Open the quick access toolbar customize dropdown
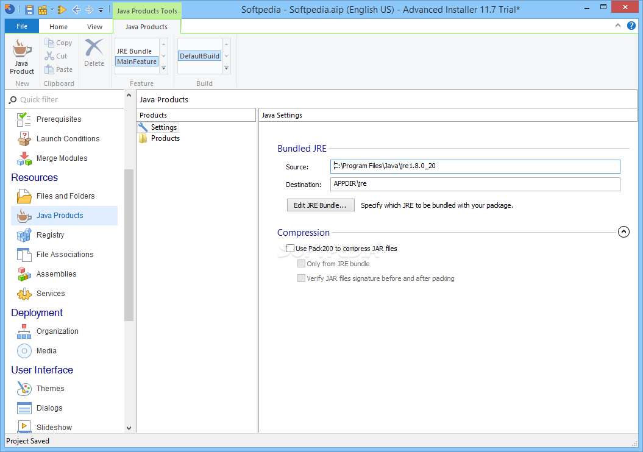Viewport: 643px width, 452px height. (x=101, y=10)
